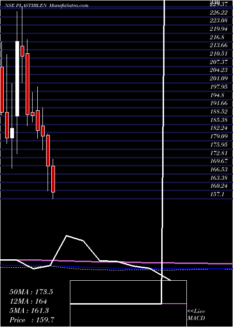Select the 210.51 axis value
Viewport: 233px width, 327px height.
(219, 54)
